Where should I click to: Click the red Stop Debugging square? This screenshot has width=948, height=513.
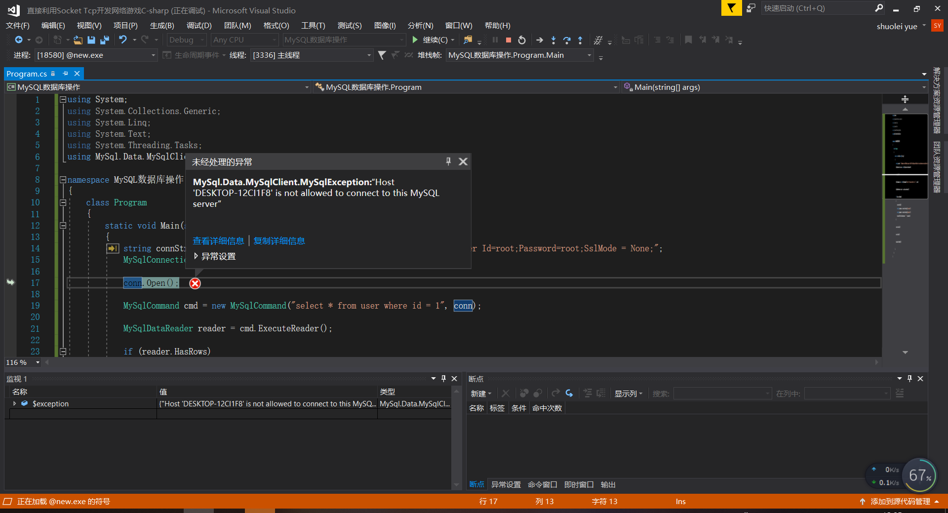click(x=509, y=40)
